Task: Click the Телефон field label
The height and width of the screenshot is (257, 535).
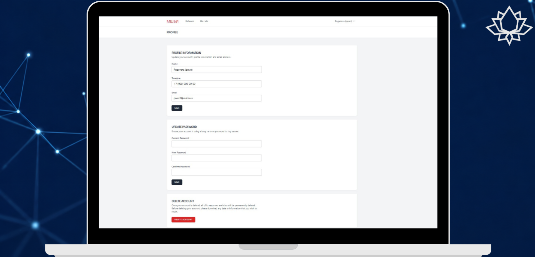Action: click(176, 78)
